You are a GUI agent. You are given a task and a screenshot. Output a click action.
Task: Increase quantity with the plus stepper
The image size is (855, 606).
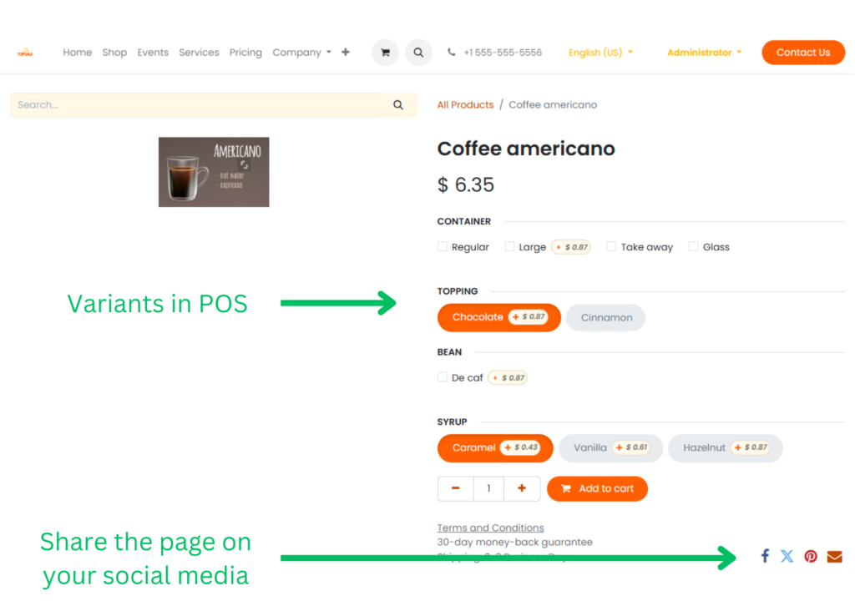point(521,488)
